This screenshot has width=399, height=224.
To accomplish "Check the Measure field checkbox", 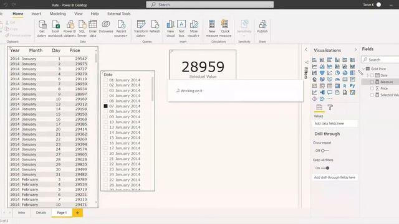I will (372, 82).
